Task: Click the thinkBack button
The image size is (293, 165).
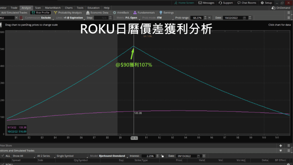Action: pos(121,13)
